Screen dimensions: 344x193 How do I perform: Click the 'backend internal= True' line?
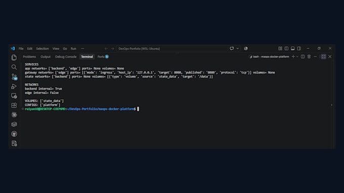coord(43,89)
